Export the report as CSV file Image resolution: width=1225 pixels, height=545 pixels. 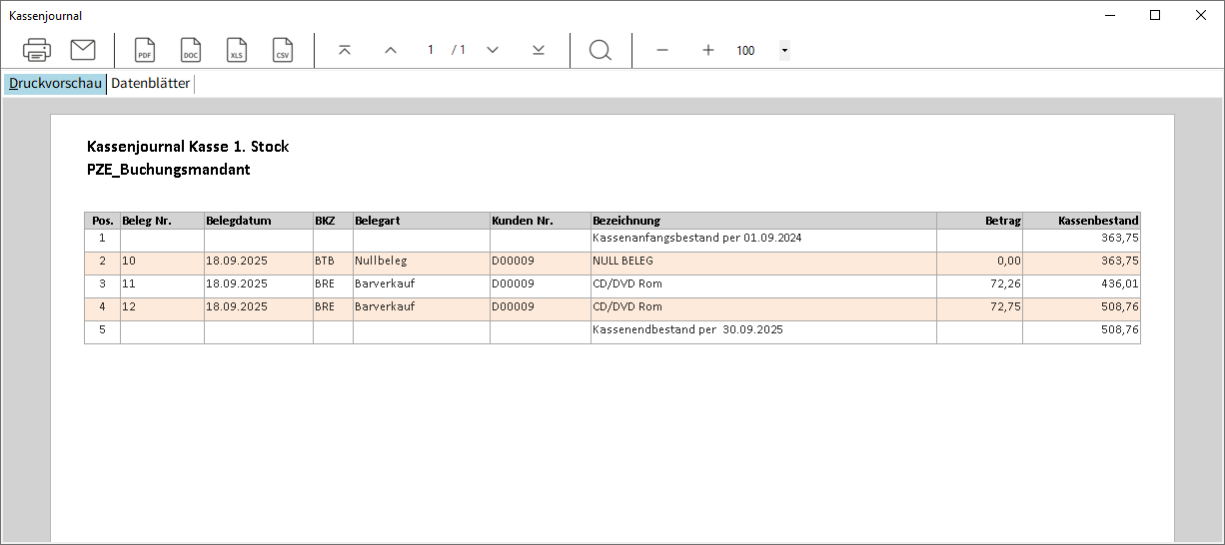coord(283,50)
